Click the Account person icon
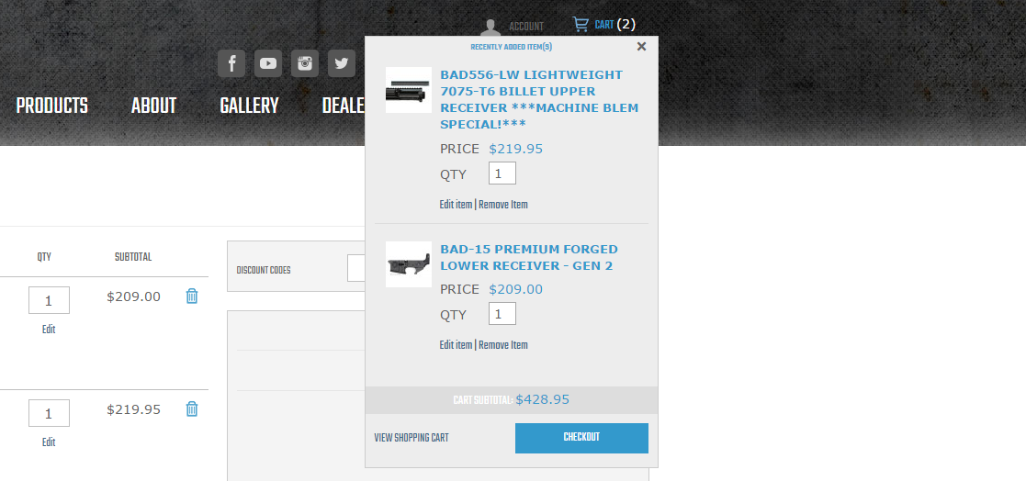The width and height of the screenshot is (1026, 481). click(491, 27)
